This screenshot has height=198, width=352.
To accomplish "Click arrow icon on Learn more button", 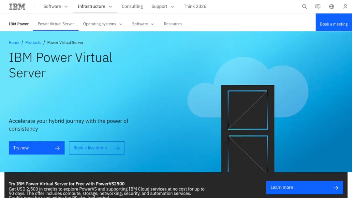I will coord(336,188).
